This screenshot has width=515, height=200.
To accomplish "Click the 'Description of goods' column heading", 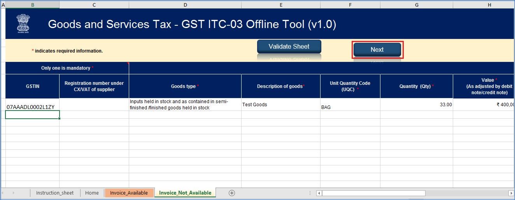I will point(281,86).
